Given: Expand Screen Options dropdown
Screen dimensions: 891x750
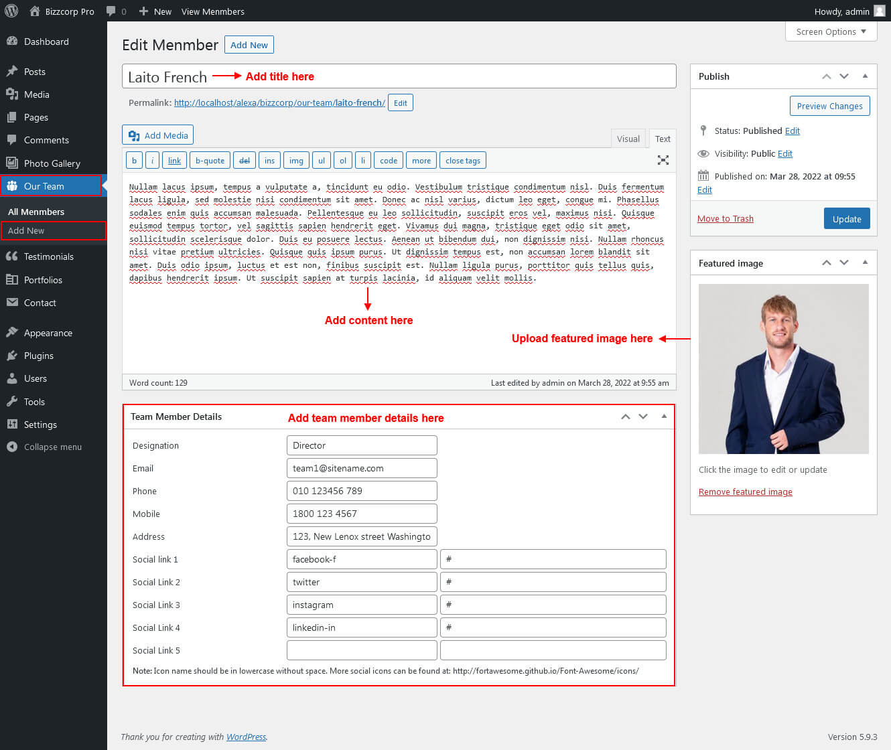Looking at the screenshot, I should 831,31.
